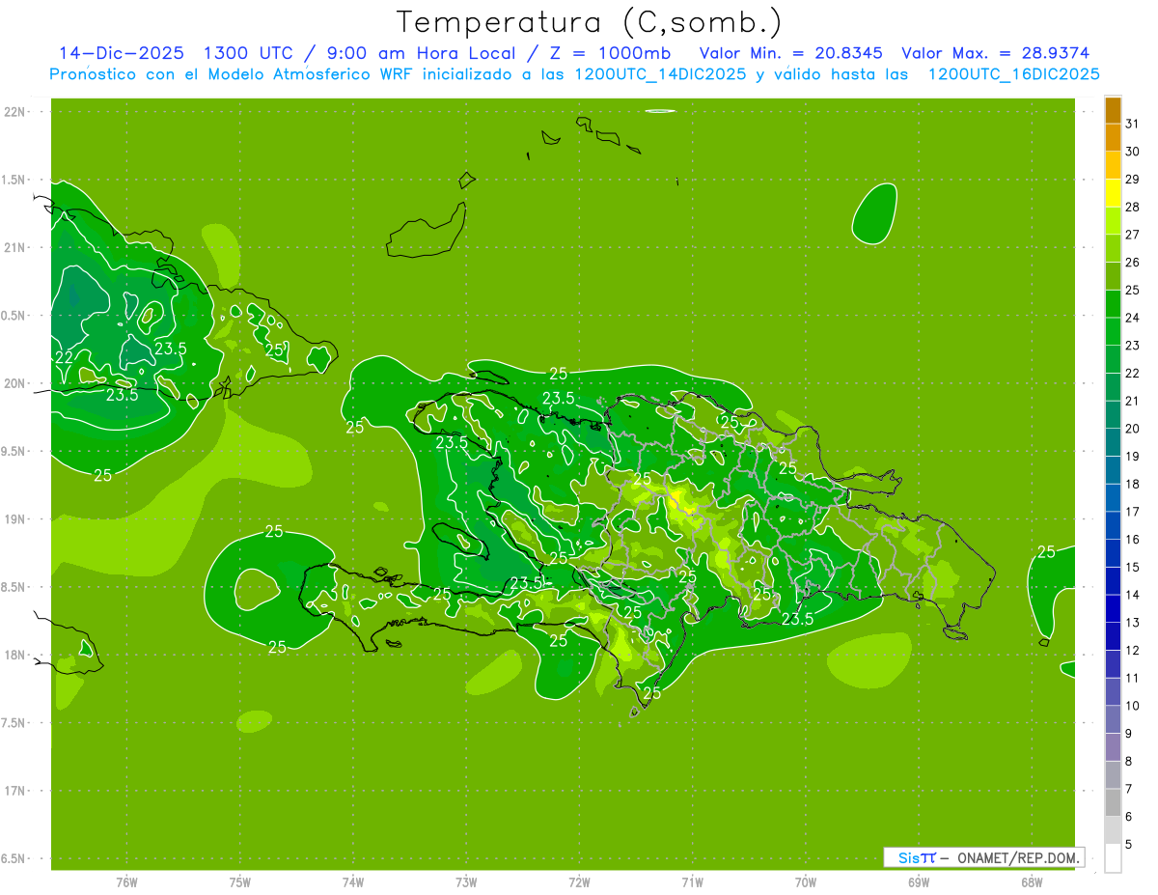
Task: Click the '21N' latitude axis label
Action: (x=14, y=248)
